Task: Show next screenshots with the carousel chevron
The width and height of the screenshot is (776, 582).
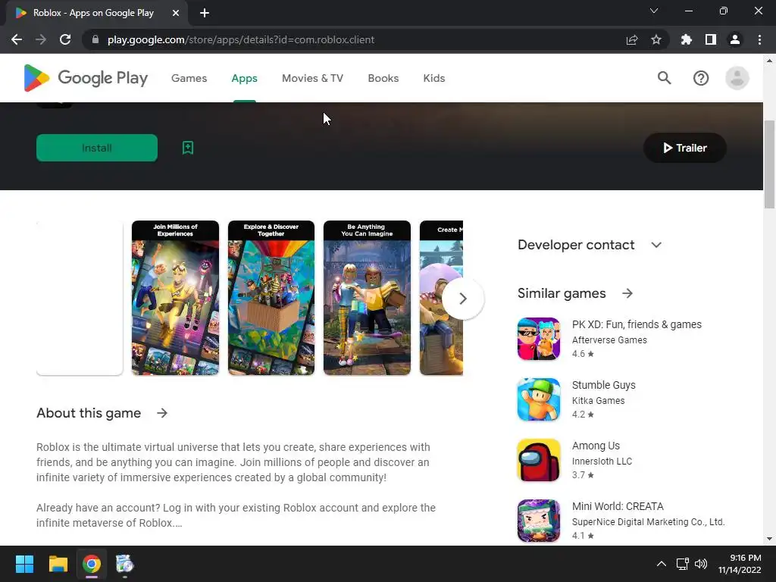Action: pyautogui.click(x=463, y=299)
